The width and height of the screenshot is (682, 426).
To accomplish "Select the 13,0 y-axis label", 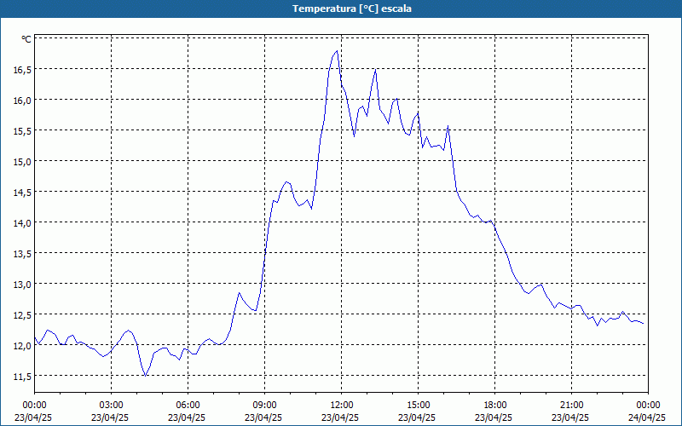I will (x=22, y=285).
